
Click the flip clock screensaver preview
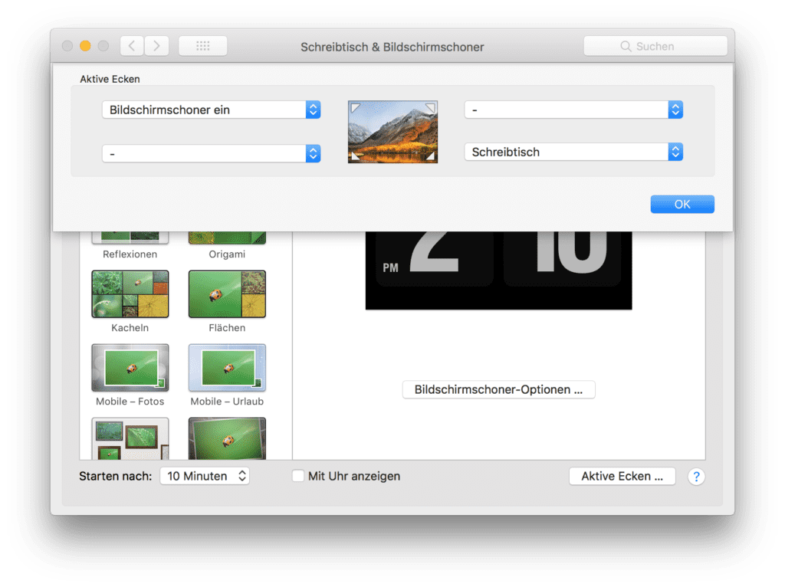tap(498, 271)
